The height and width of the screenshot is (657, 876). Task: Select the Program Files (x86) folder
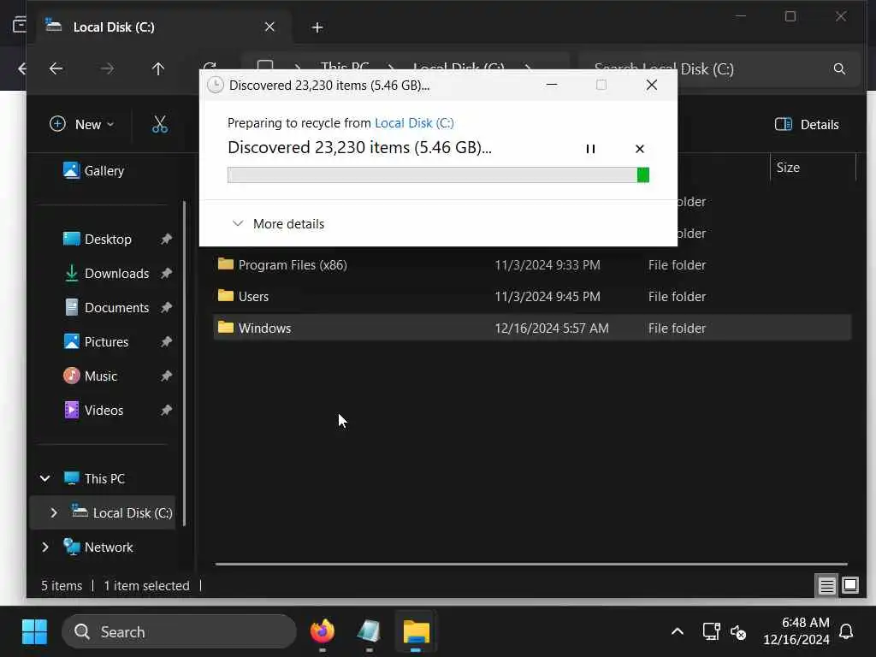click(532, 265)
